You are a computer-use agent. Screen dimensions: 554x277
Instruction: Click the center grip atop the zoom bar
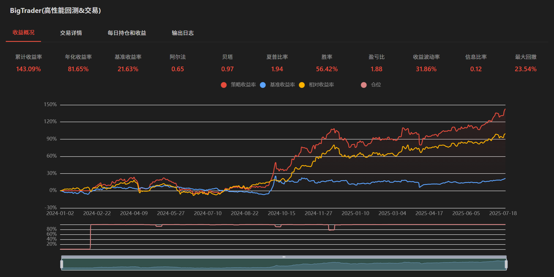point(284,257)
